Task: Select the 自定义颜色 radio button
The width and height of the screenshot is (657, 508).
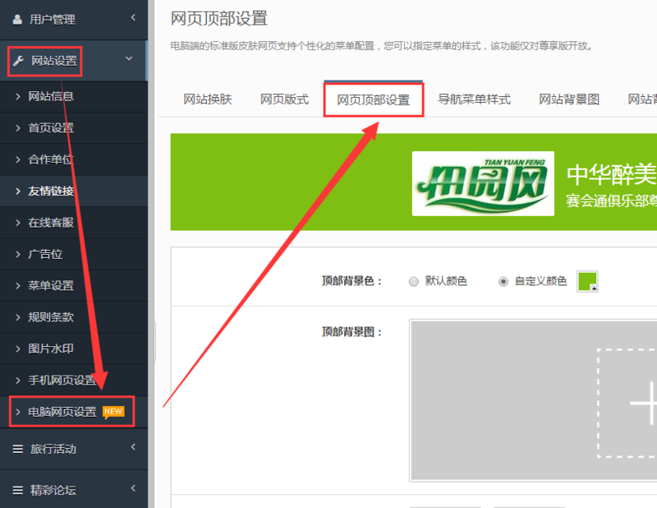Action: 503,281
